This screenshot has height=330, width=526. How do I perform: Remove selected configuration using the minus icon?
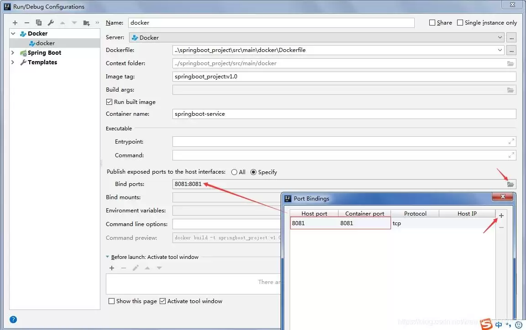click(27, 22)
